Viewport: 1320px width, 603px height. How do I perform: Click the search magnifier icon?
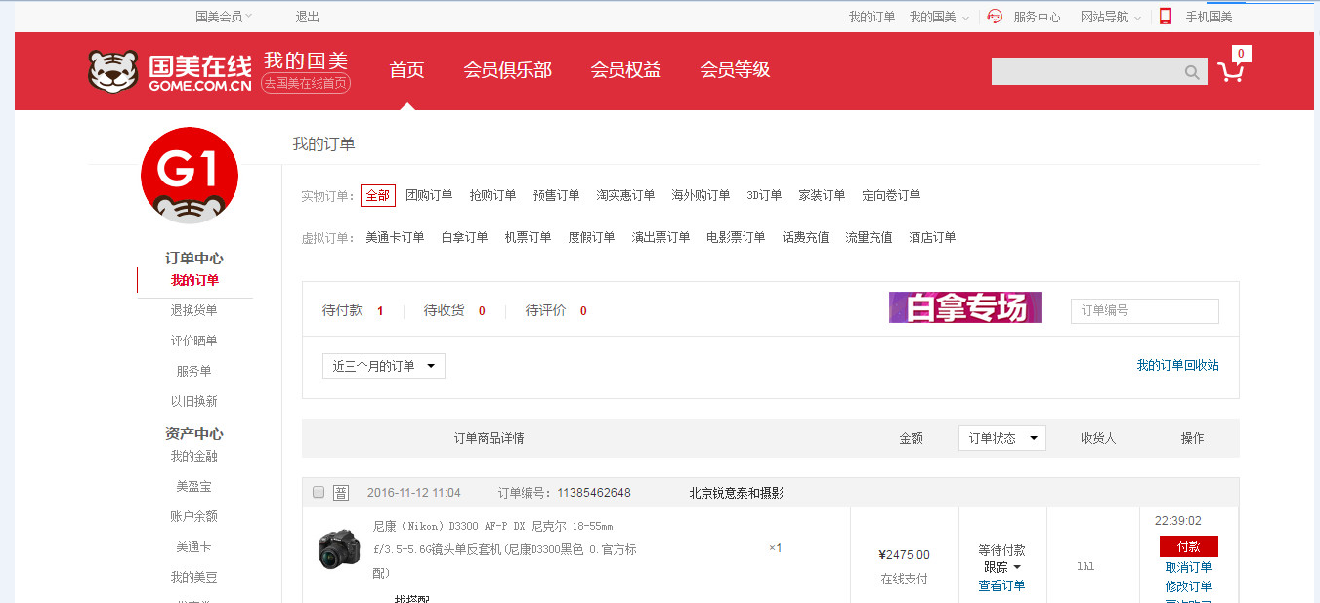tap(1192, 72)
